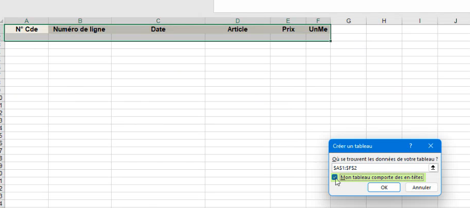Select column A header
The height and width of the screenshot is (208, 470).
pyautogui.click(x=27, y=21)
